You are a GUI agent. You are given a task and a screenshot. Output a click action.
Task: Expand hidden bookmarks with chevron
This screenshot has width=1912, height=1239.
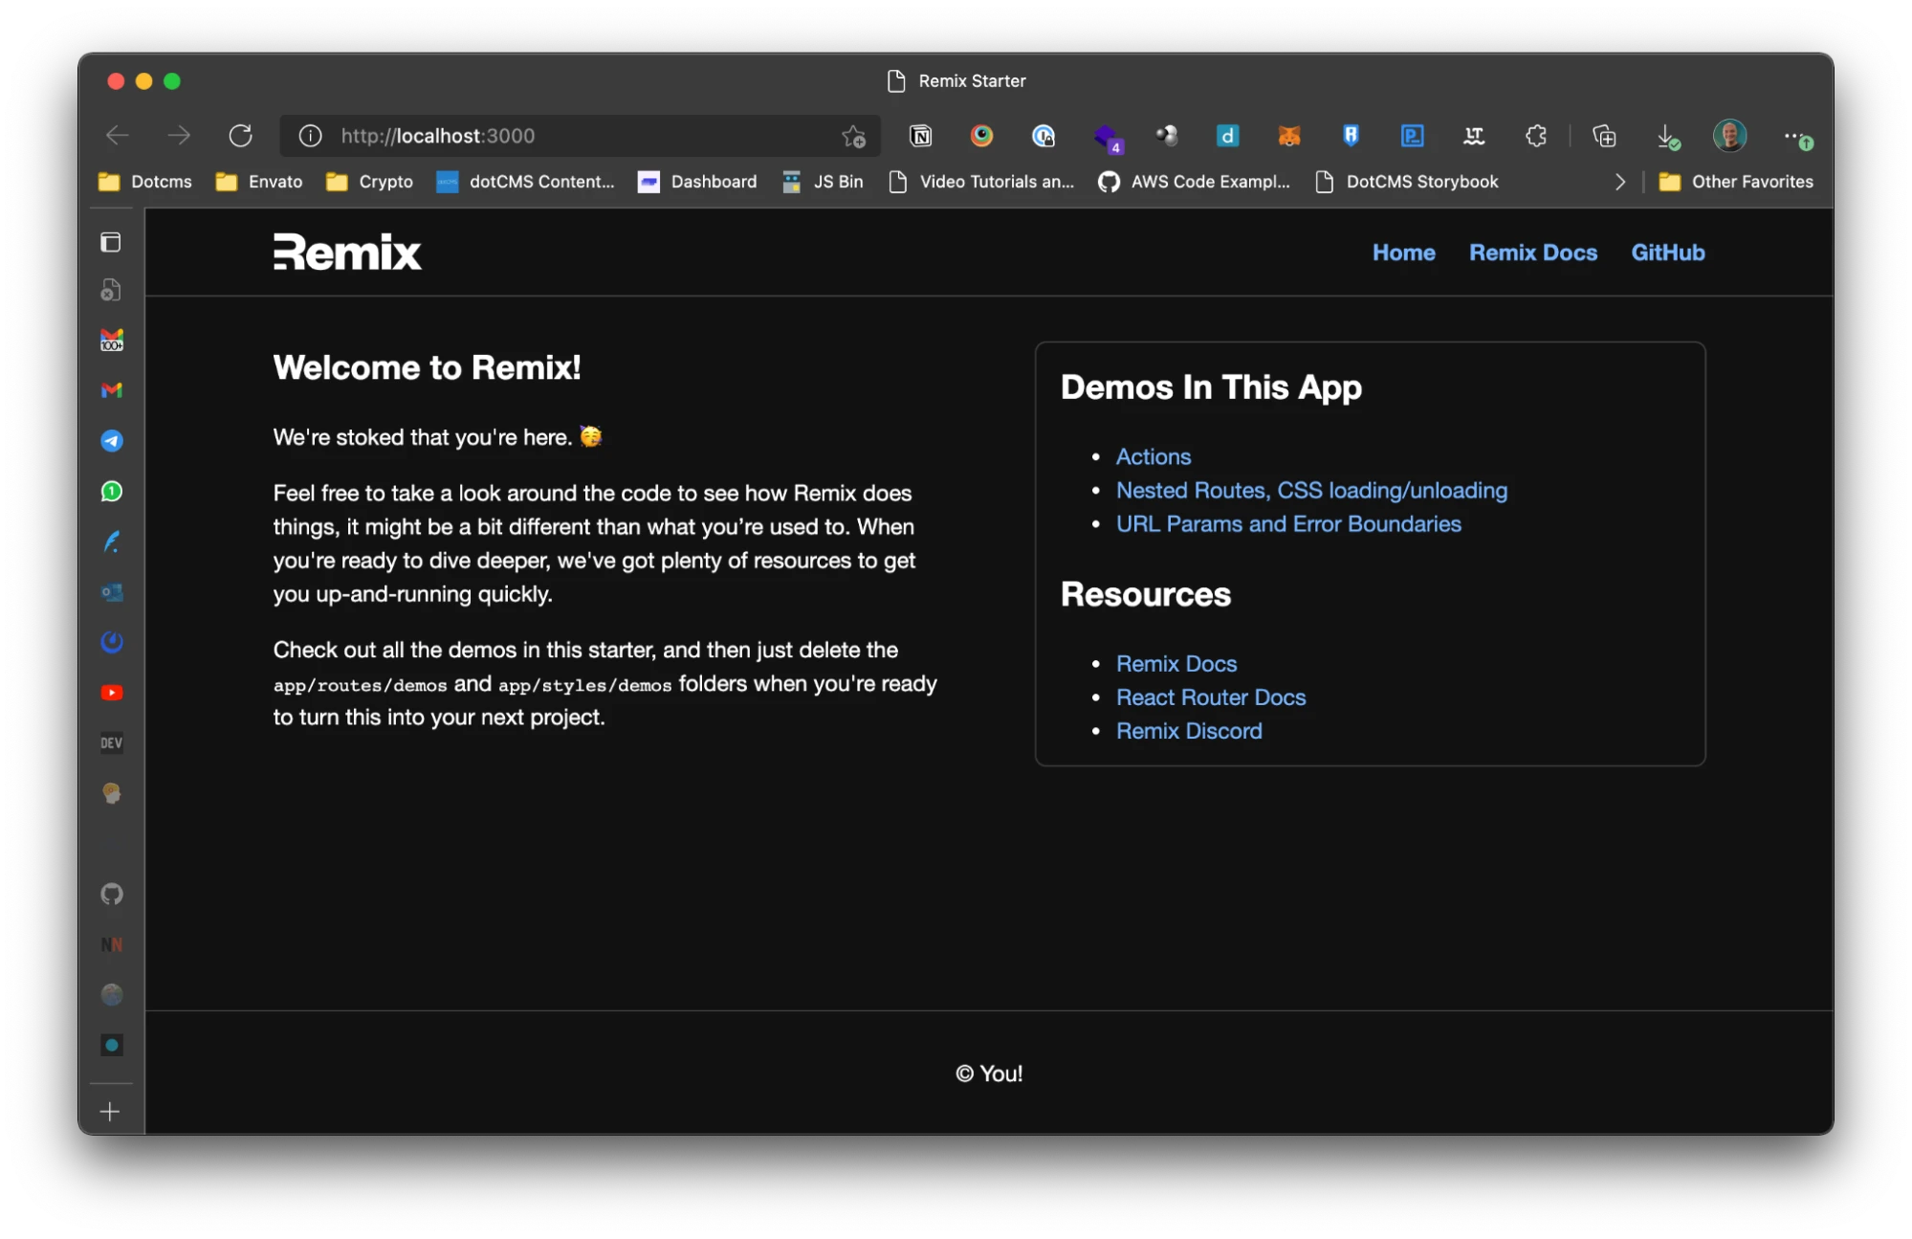pos(1619,182)
